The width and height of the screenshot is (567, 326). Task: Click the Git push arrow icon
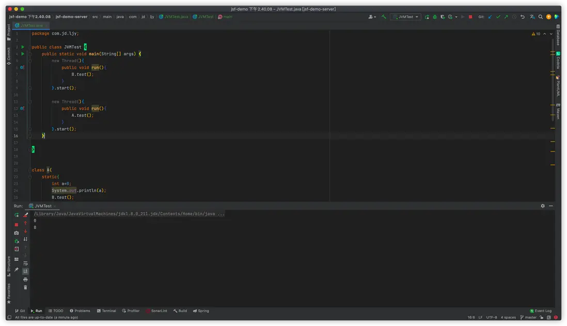pyautogui.click(x=506, y=17)
